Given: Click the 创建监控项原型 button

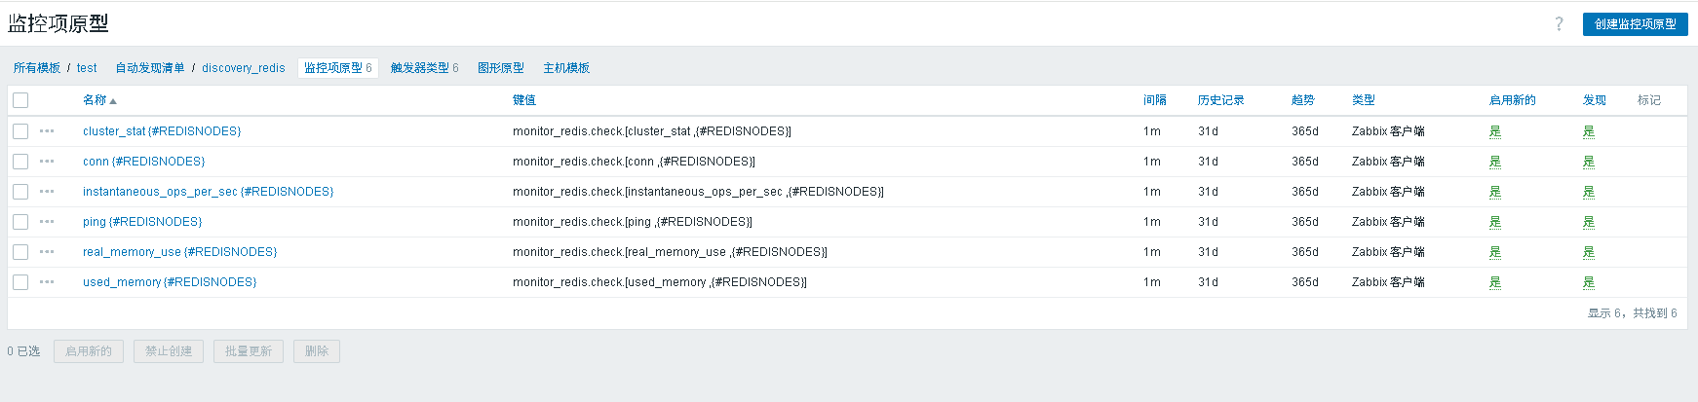Looking at the screenshot, I should 1635,24.
